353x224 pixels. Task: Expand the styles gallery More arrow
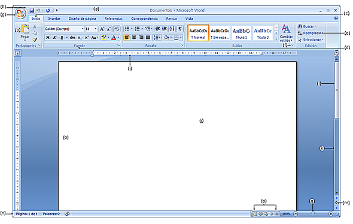[x=276, y=38]
